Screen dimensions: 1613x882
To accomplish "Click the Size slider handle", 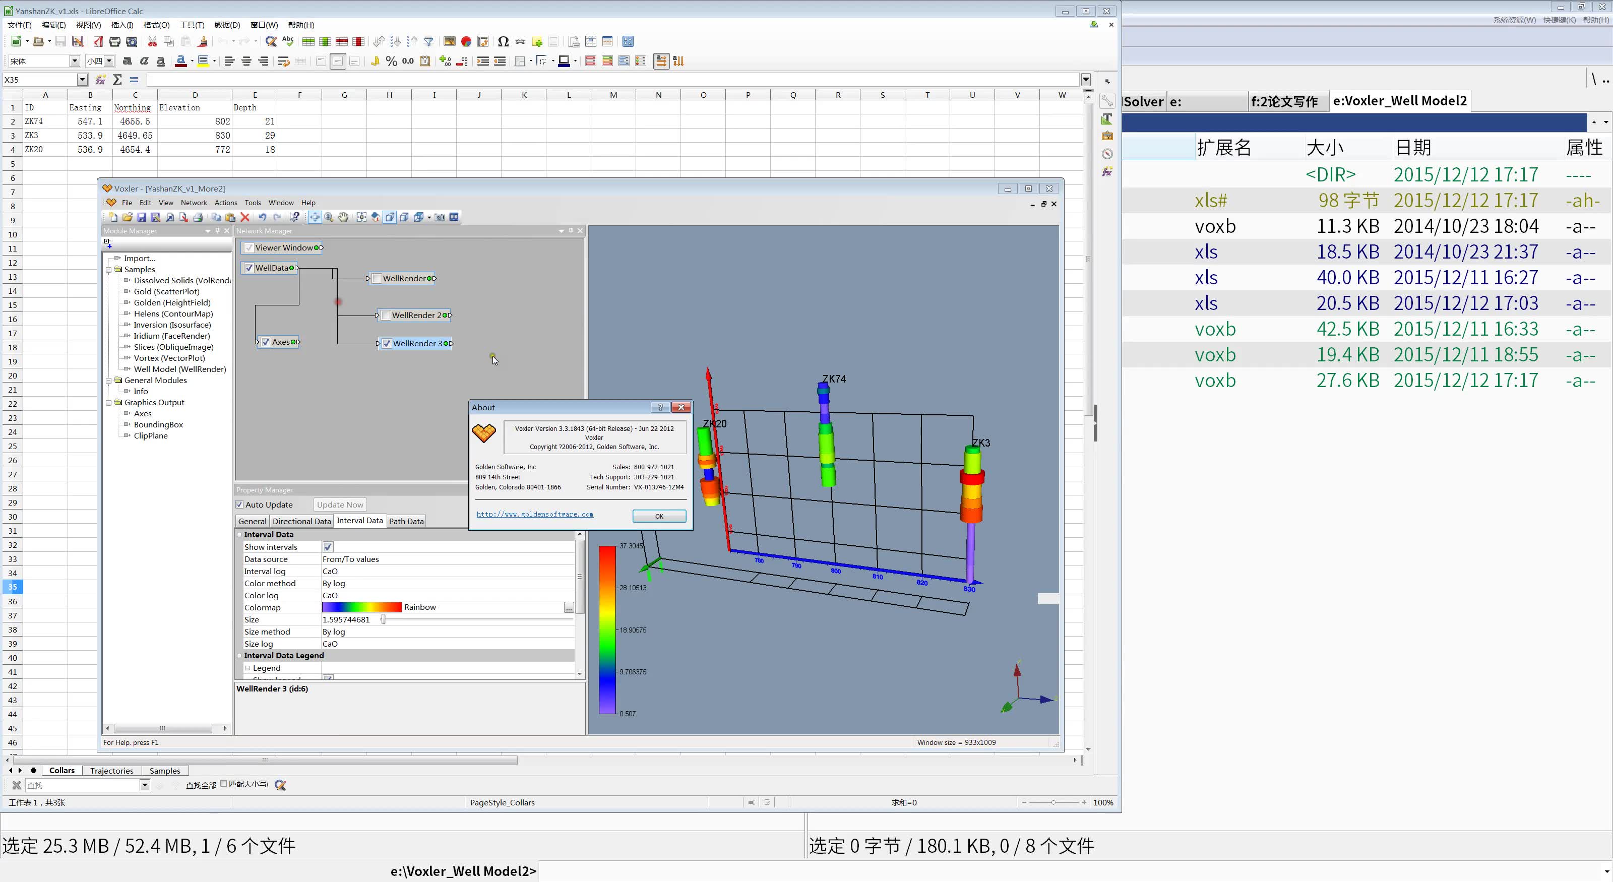I will click(383, 620).
